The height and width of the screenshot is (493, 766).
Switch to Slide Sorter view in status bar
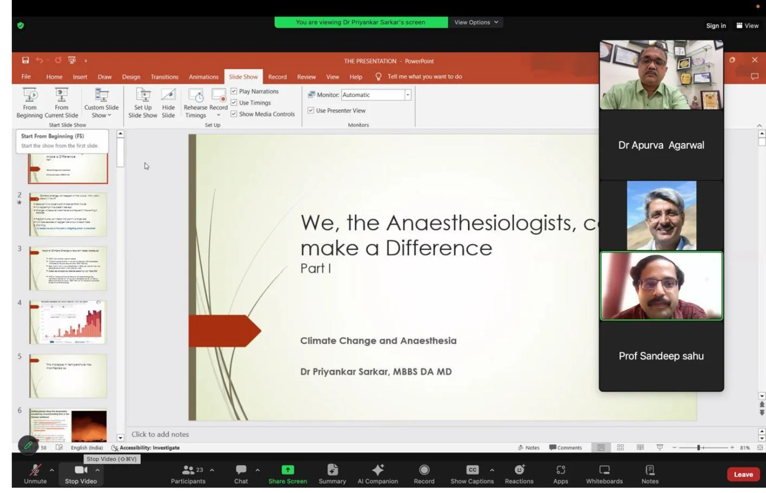click(620, 448)
